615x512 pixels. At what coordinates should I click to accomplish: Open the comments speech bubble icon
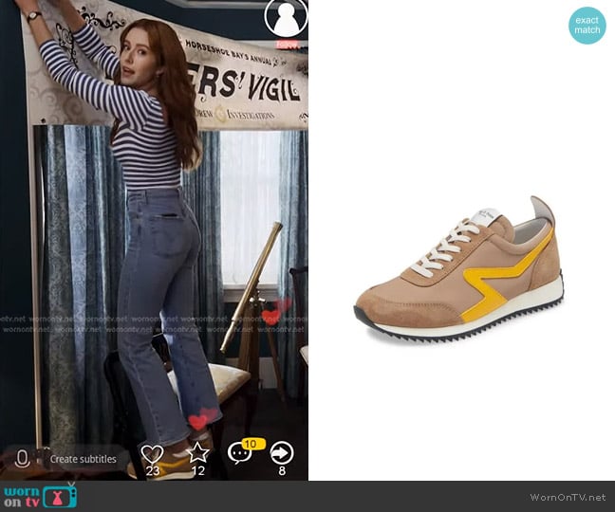click(239, 453)
